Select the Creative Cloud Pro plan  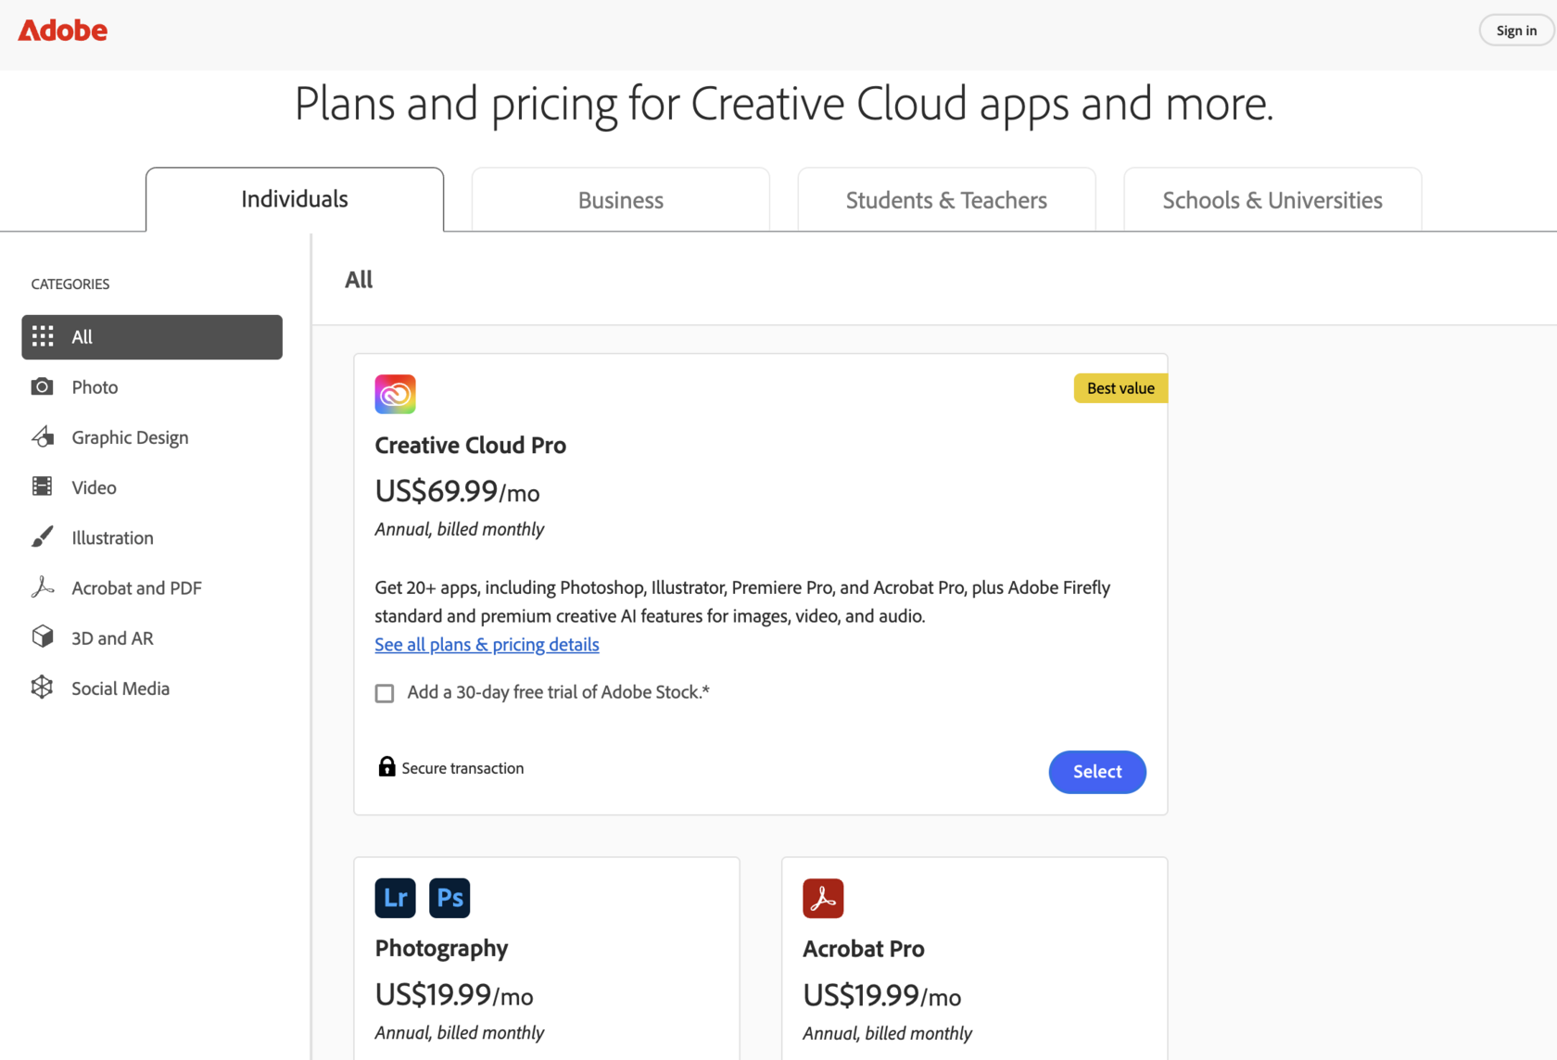(x=1096, y=772)
